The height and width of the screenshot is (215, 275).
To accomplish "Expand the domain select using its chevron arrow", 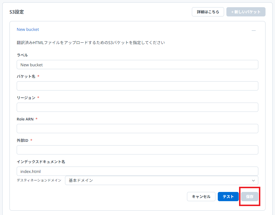I will [x=253, y=180].
